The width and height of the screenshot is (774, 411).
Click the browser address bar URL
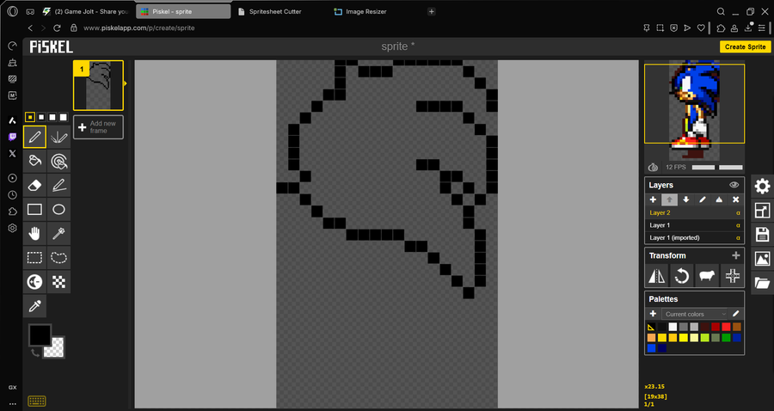(x=139, y=28)
